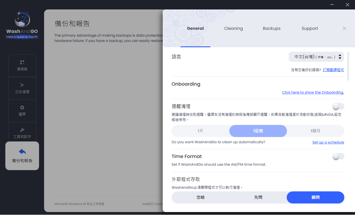Click the 外部程式存取 section heading
355x215 pixels.
(186, 179)
